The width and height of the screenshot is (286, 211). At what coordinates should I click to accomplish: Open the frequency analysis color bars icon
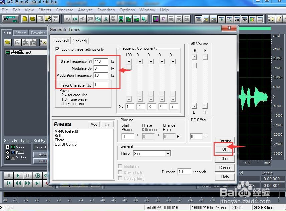coord(252,19)
